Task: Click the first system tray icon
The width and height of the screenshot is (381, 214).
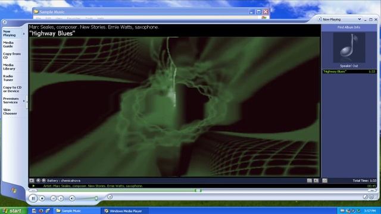Action: coord(342,211)
